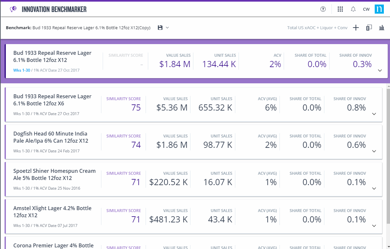The image size is (390, 249).
Task: Expand the Bud 1933 Bottle 12foz X6 card
Action: [374, 114]
